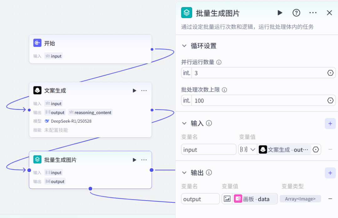Click output tag in 文案生成 node

point(55,113)
